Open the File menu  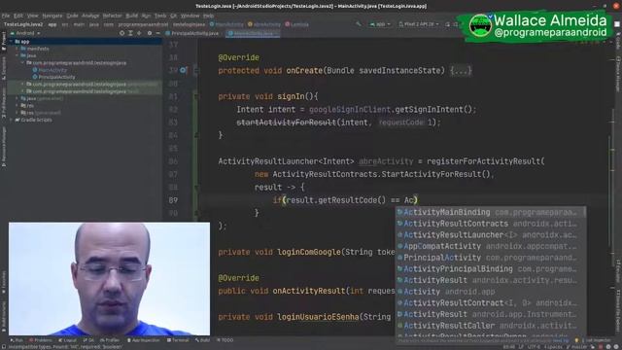(x=6, y=16)
